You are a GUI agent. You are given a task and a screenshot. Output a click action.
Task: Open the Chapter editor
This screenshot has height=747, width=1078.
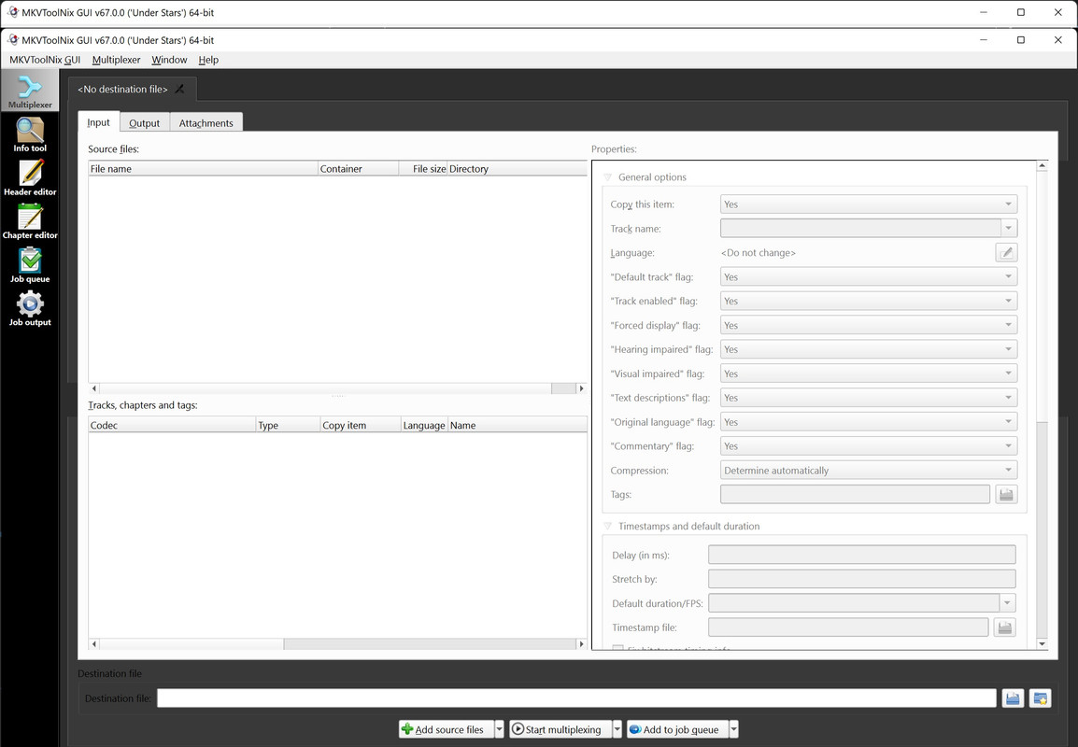pos(30,221)
